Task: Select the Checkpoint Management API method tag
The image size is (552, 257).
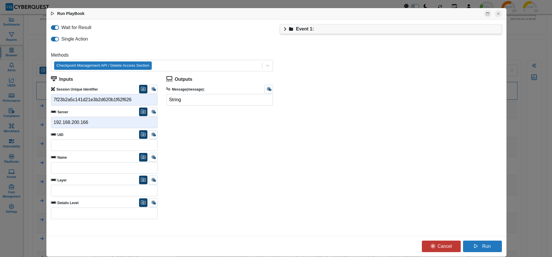Action: click(103, 66)
